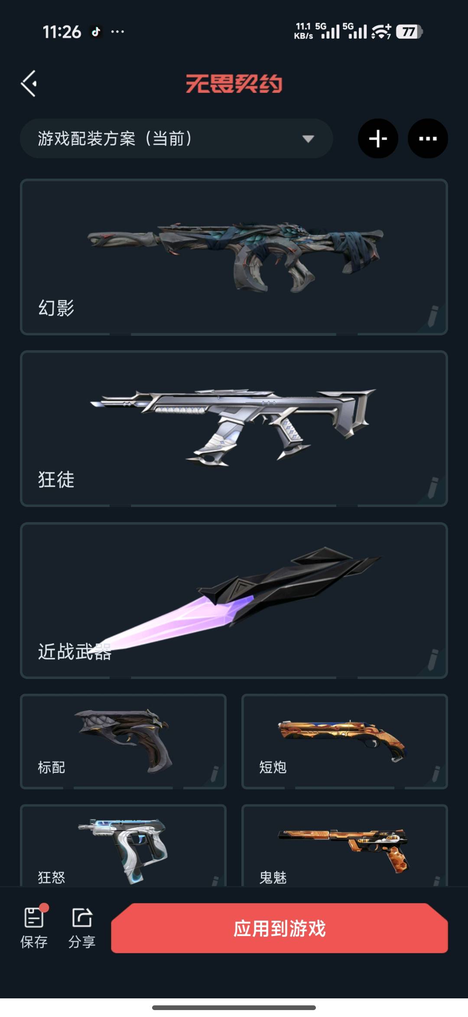
Task: Select the 狂徒 rifle card
Action: (234, 429)
